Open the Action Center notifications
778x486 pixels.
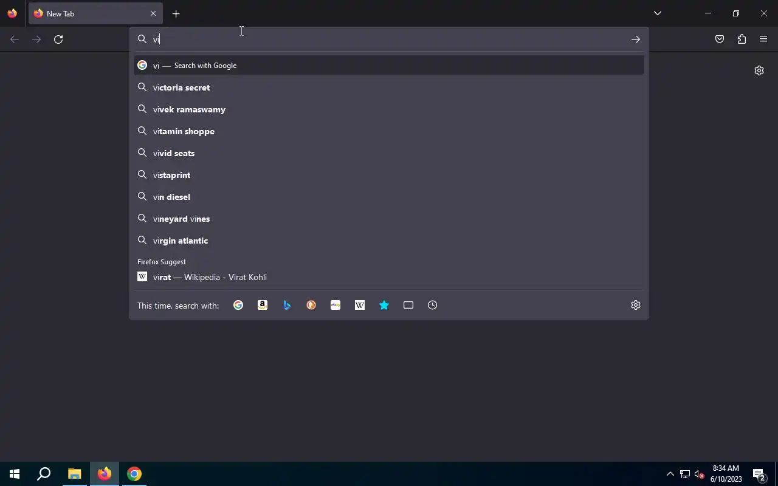click(759, 474)
